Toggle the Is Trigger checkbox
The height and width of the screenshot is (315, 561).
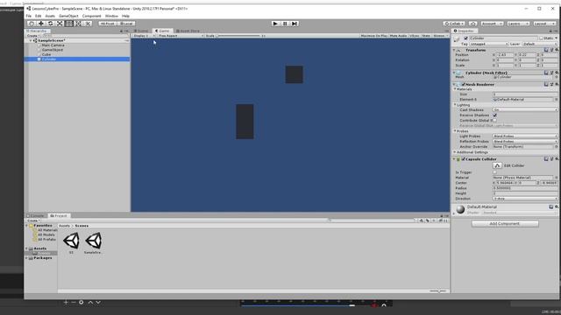coord(494,172)
